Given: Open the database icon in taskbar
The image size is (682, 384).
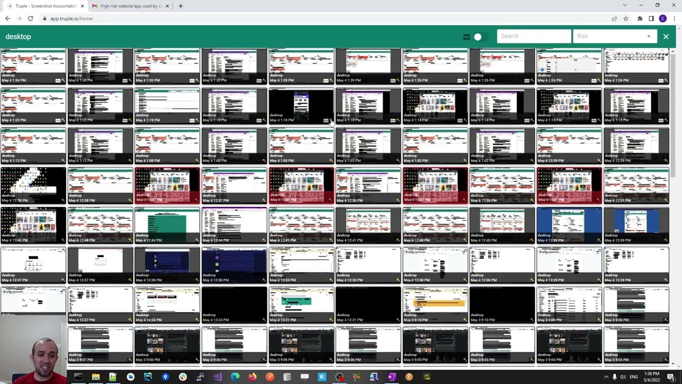Looking at the screenshot, I should click(287, 377).
